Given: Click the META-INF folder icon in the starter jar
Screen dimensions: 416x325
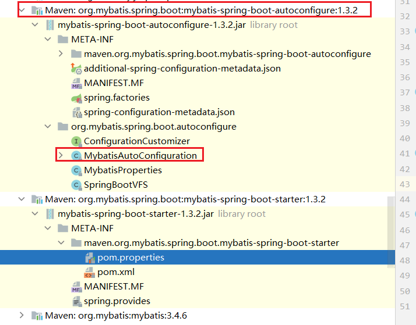Looking at the screenshot, I should 63,228.
